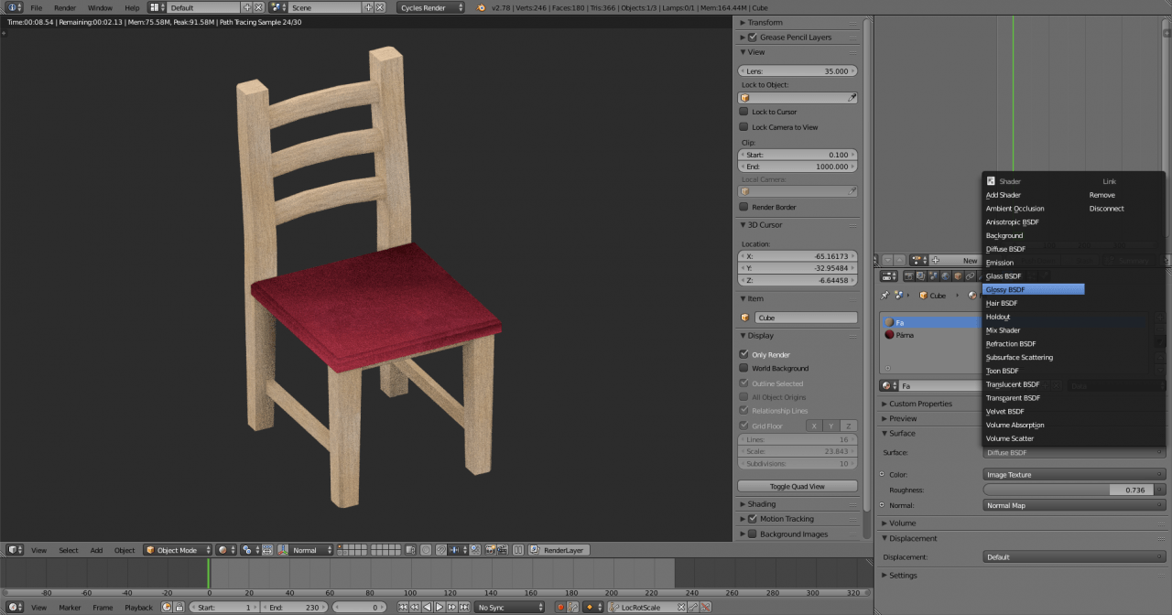The width and height of the screenshot is (1172, 615).
Task: Click the Scene properties tab icon
Action: 933,275
